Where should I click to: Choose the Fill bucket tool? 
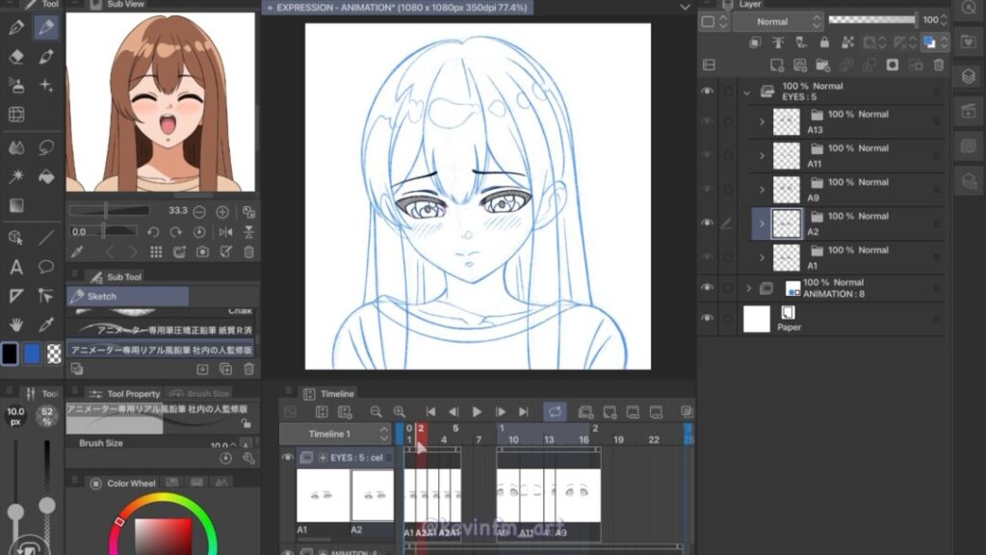[45, 176]
